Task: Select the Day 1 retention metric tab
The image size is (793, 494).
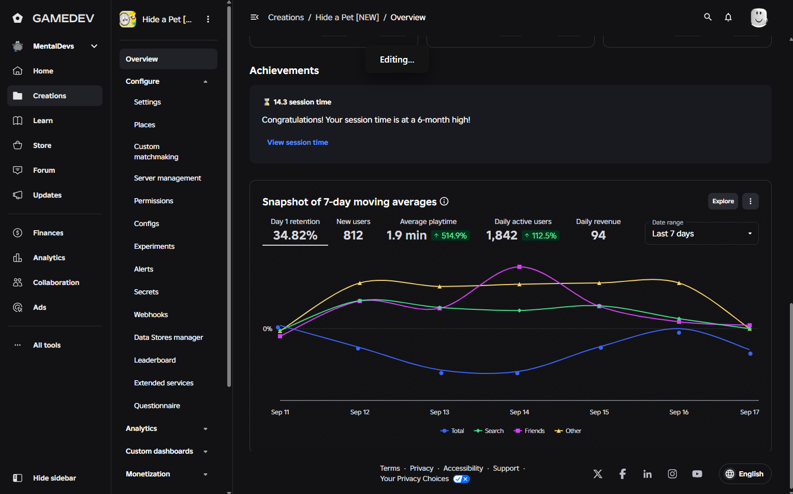Action: (x=295, y=230)
